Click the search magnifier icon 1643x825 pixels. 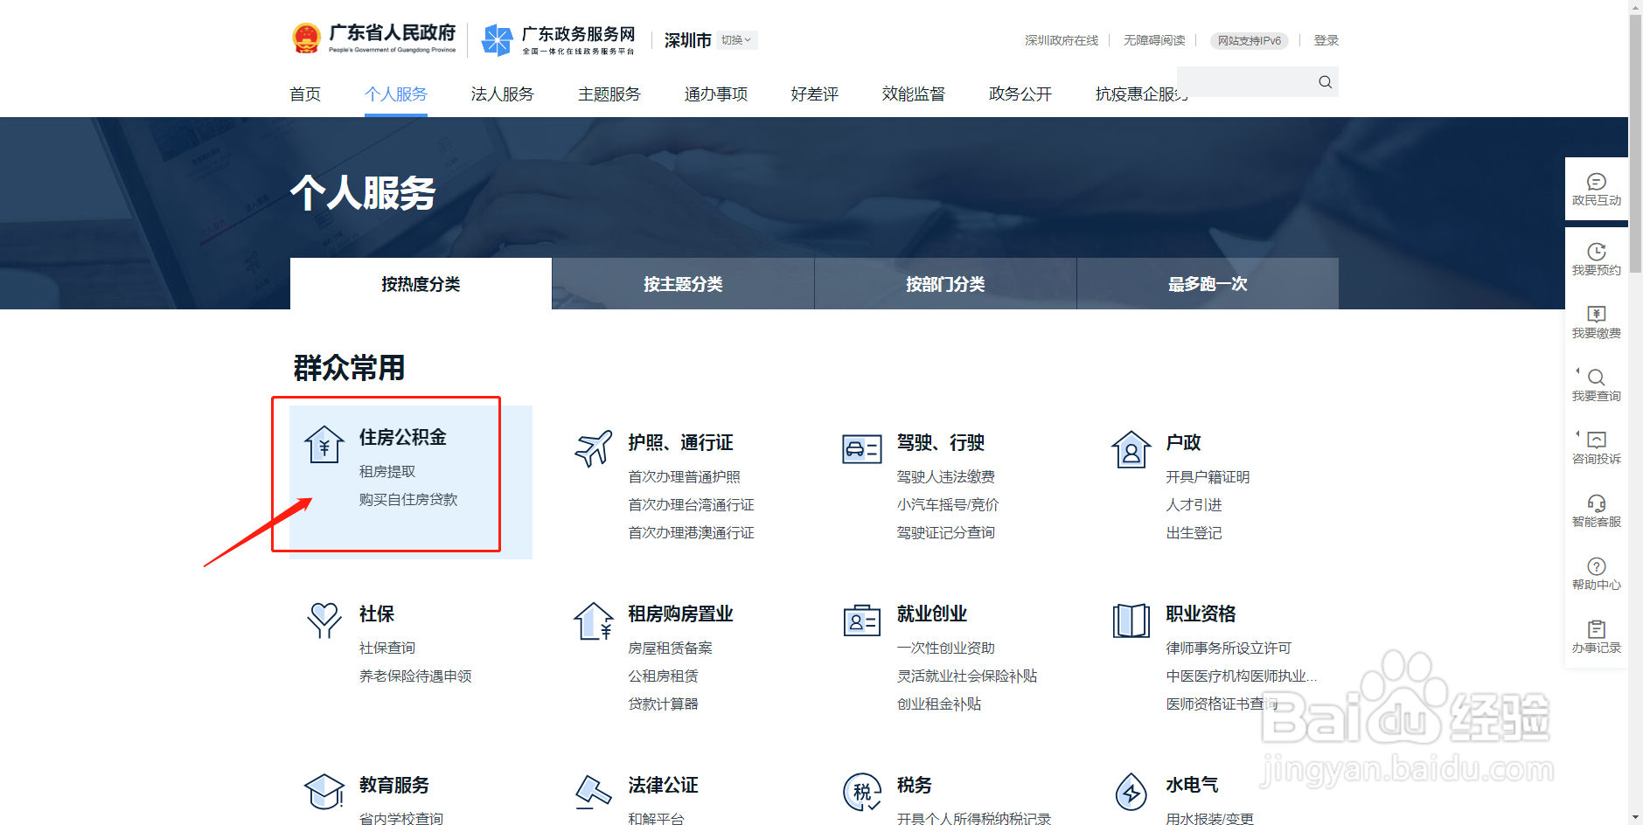coord(1325,82)
